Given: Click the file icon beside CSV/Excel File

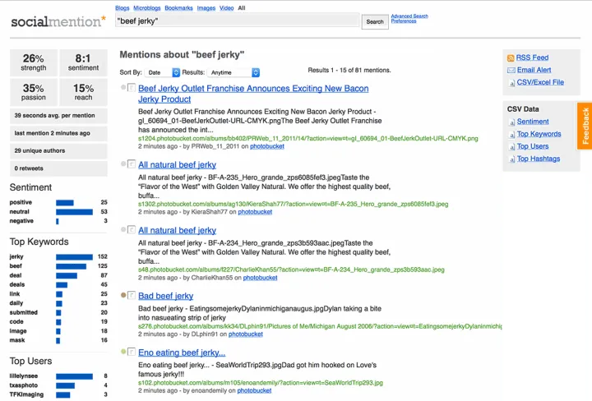Looking at the screenshot, I should click(511, 82).
